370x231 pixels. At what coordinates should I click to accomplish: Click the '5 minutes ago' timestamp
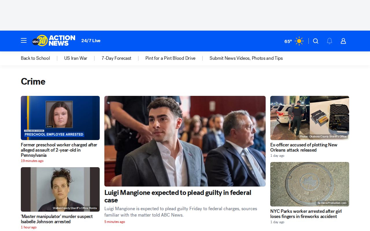(x=115, y=222)
